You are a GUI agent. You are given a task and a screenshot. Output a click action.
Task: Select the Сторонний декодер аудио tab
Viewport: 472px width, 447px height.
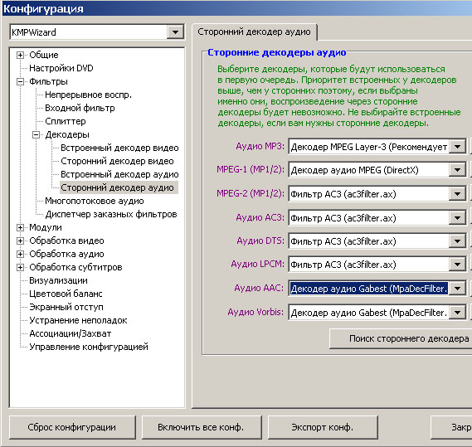point(254,32)
